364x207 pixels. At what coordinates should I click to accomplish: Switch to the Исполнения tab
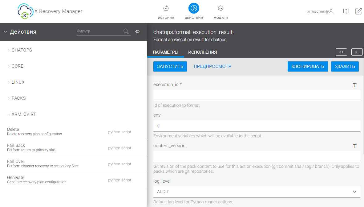pos(202,52)
